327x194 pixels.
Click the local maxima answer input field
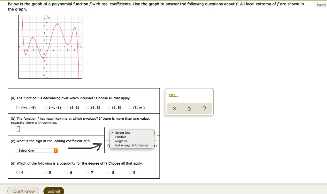tap(18, 129)
